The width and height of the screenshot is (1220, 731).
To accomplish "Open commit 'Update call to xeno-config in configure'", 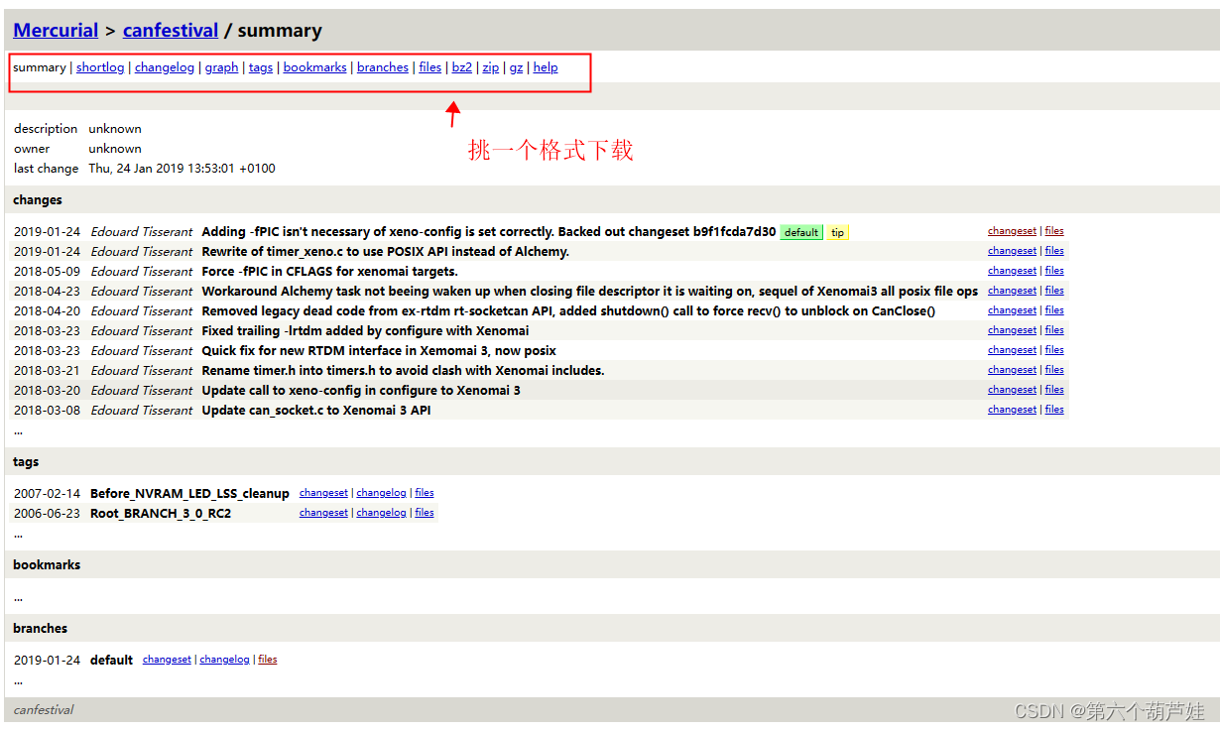I will [x=361, y=391].
